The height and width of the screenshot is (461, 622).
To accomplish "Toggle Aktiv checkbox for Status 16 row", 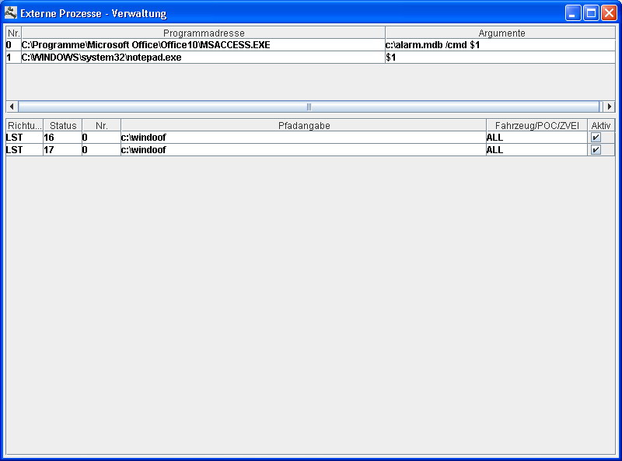I will 596,138.
